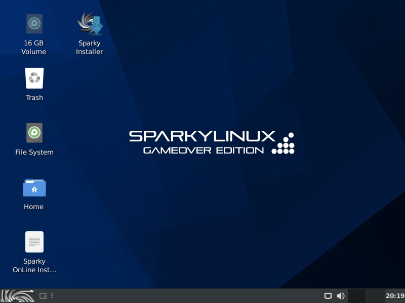Screen dimensions: 405x303
Task: Click the show desktop icon in taskbar
Action: tap(43, 296)
